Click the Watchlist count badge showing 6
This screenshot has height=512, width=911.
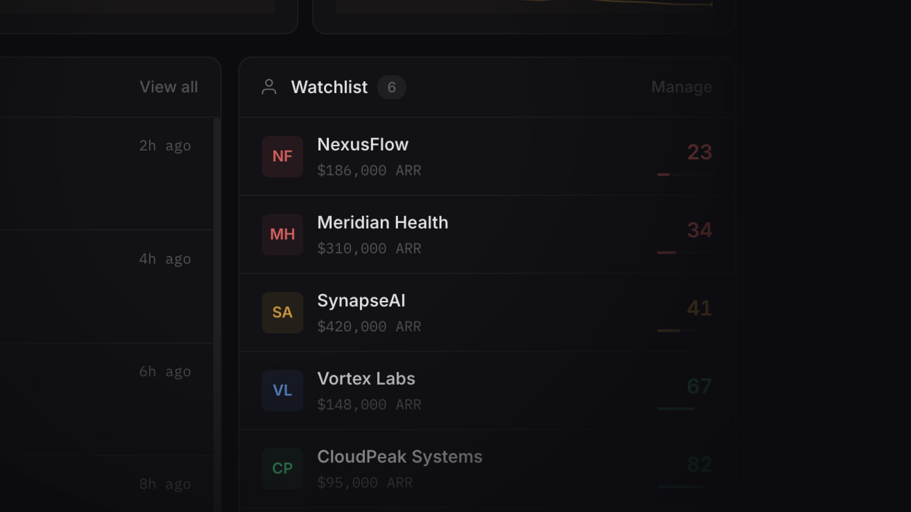[391, 87]
